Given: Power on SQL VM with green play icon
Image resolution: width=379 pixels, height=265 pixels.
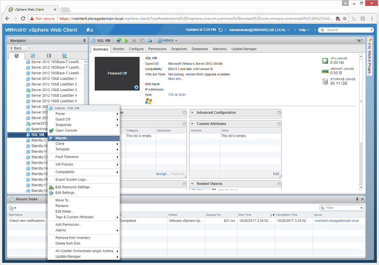Looking at the screenshot, I should click(x=127, y=41).
